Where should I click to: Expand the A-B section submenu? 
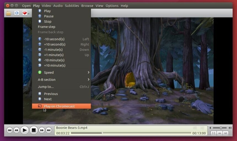click(61, 80)
